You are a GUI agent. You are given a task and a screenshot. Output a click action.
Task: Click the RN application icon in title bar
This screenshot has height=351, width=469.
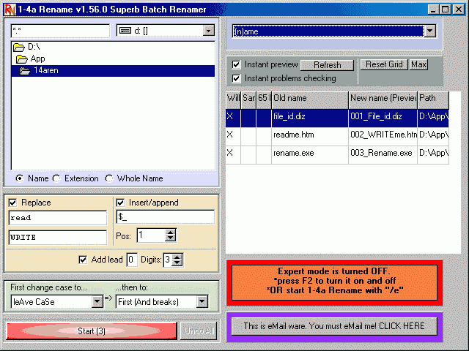(x=10, y=10)
